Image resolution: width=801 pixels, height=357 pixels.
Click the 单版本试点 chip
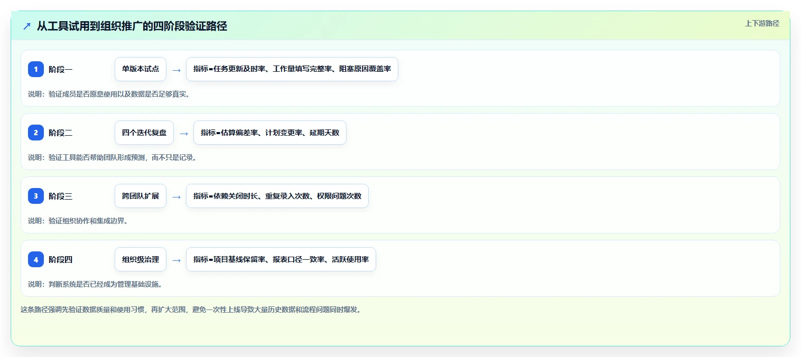pos(141,69)
